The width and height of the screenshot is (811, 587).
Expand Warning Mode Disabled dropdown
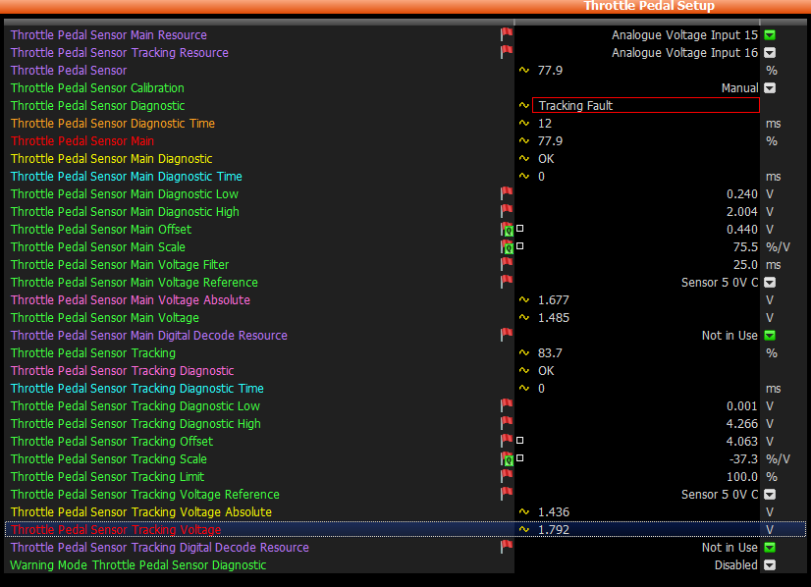click(x=771, y=565)
